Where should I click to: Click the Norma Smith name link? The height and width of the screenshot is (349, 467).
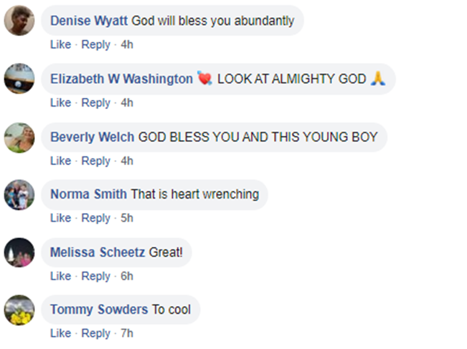pos(88,194)
